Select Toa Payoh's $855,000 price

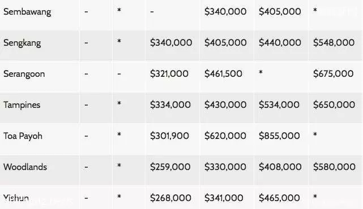pyautogui.click(x=279, y=136)
